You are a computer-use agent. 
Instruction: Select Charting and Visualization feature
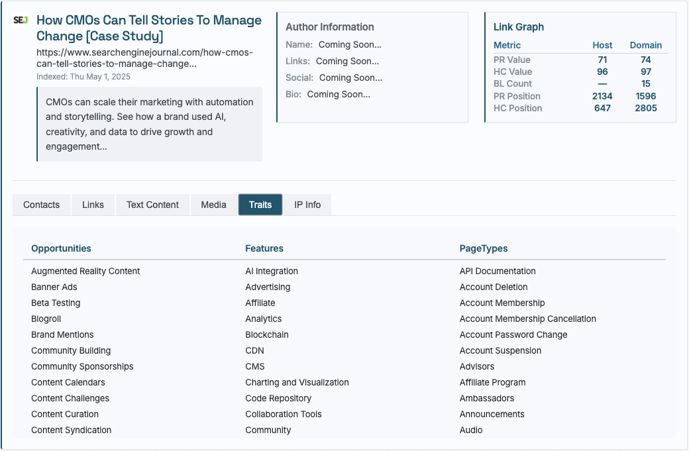tap(297, 383)
